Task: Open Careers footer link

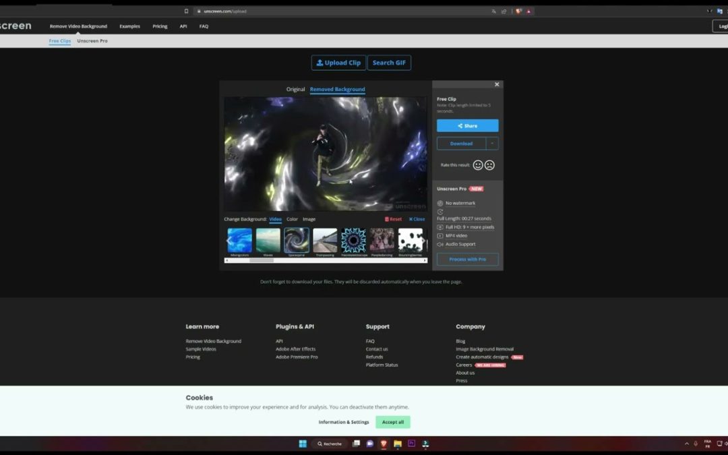Action: pyautogui.click(x=464, y=365)
